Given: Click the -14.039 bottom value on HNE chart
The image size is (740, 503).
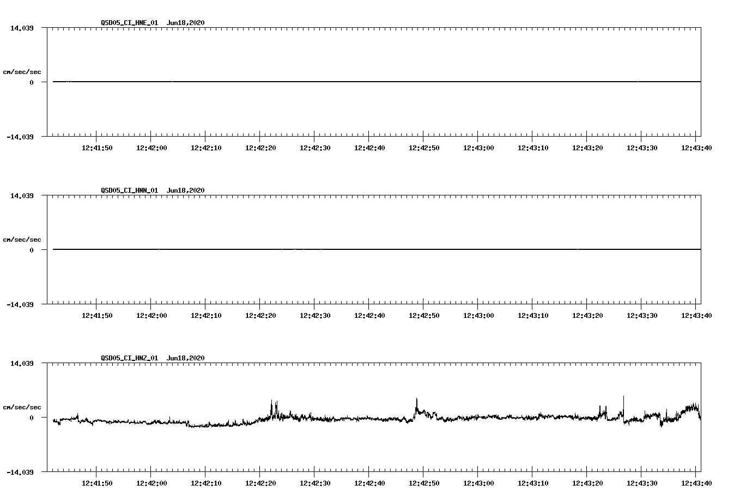Looking at the screenshot, I should [20, 137].
